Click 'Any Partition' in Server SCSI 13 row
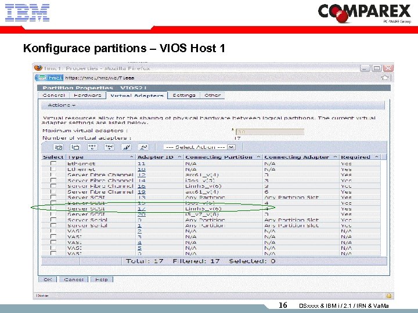This screenshot has width=418, height=313. [x=205, y=197]
